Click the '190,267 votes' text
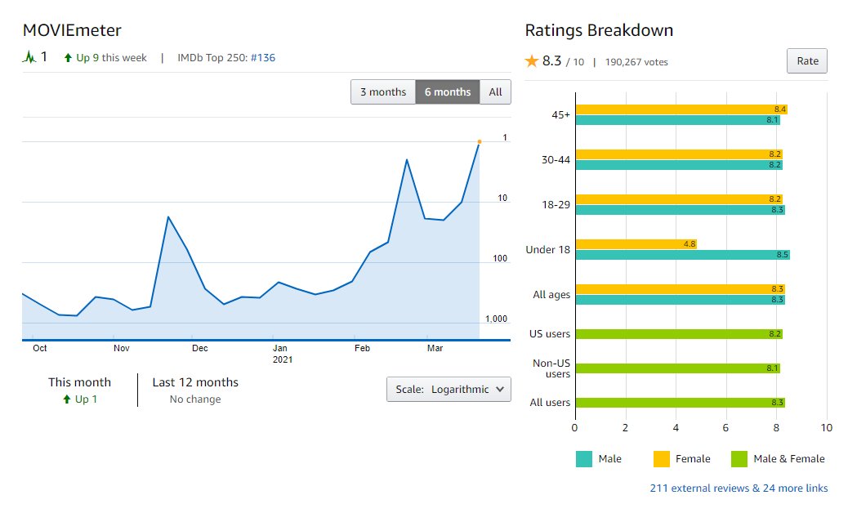Screen dimensions: 848x513 [x=636, y=62]
